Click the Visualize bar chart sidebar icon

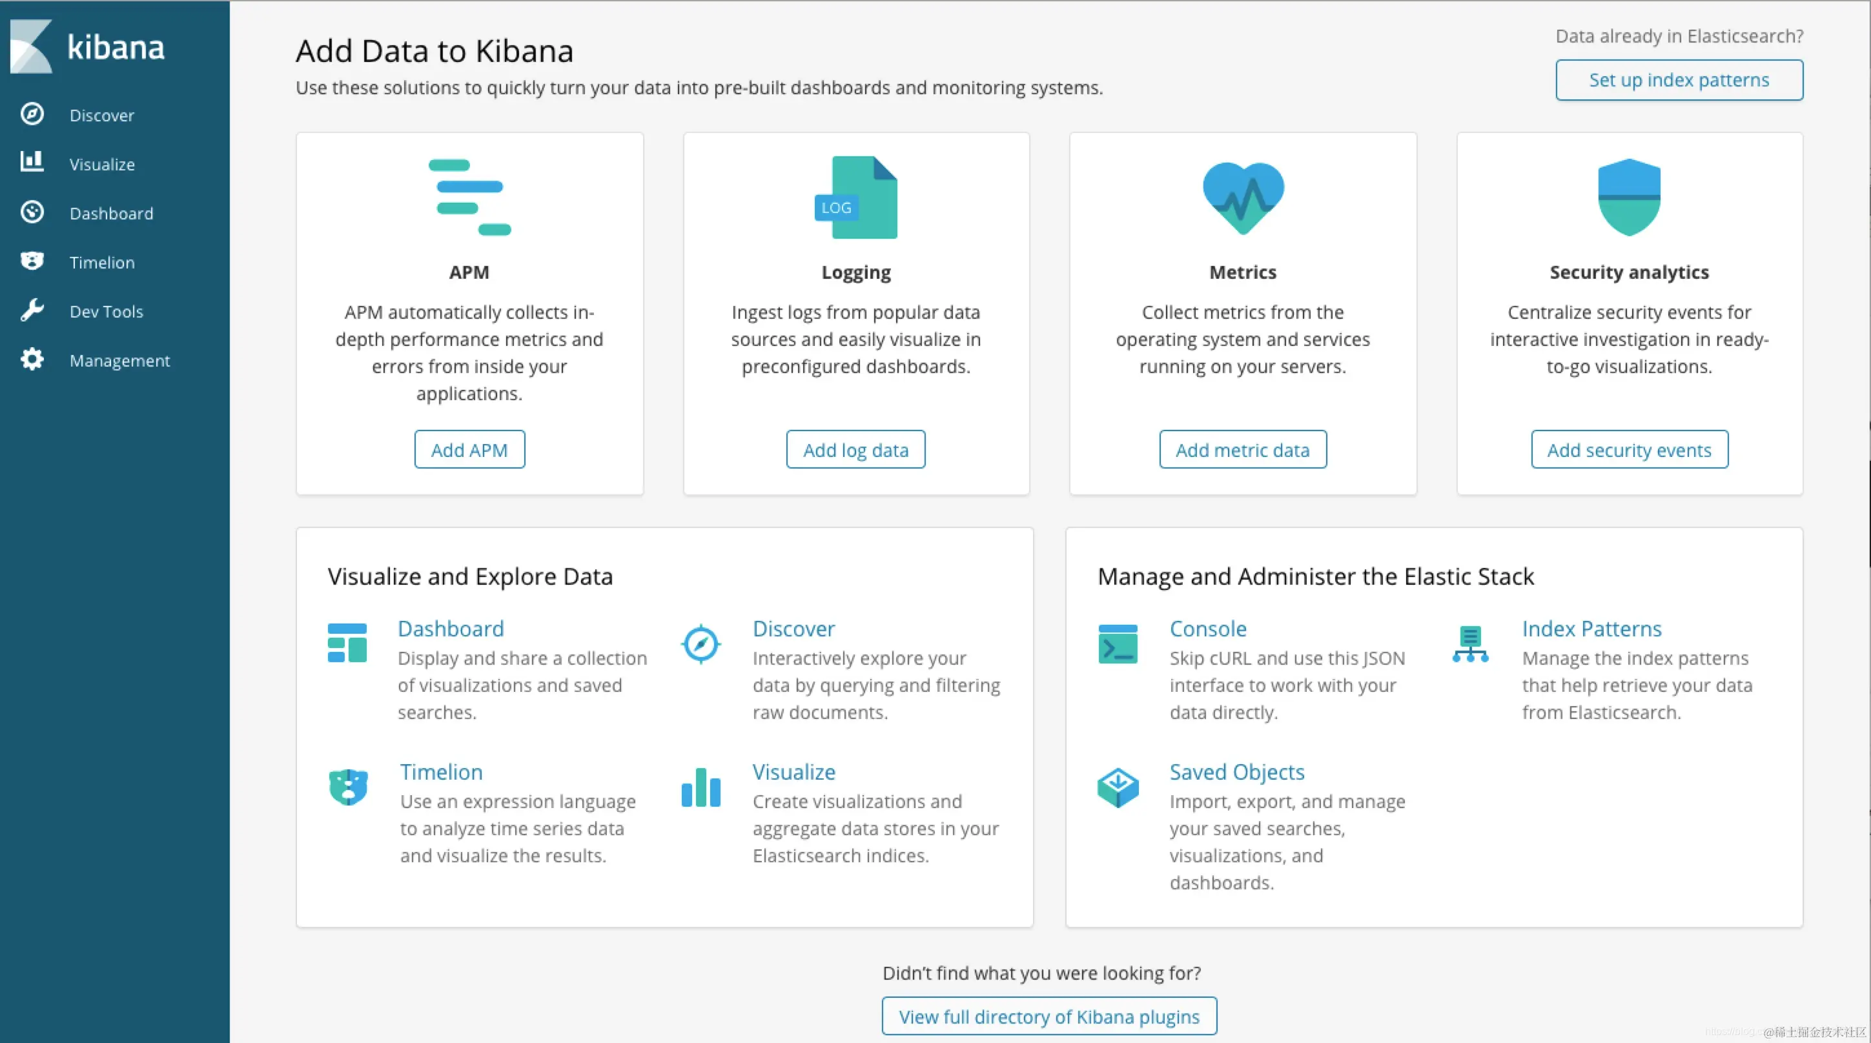tap(32, 161)
